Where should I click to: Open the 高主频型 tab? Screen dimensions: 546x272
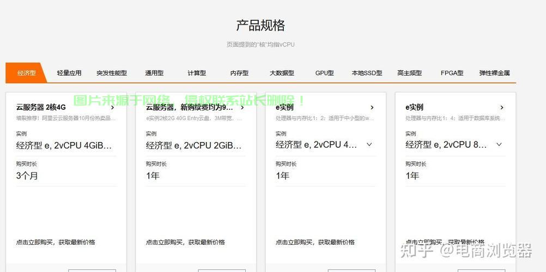[409, 73]
